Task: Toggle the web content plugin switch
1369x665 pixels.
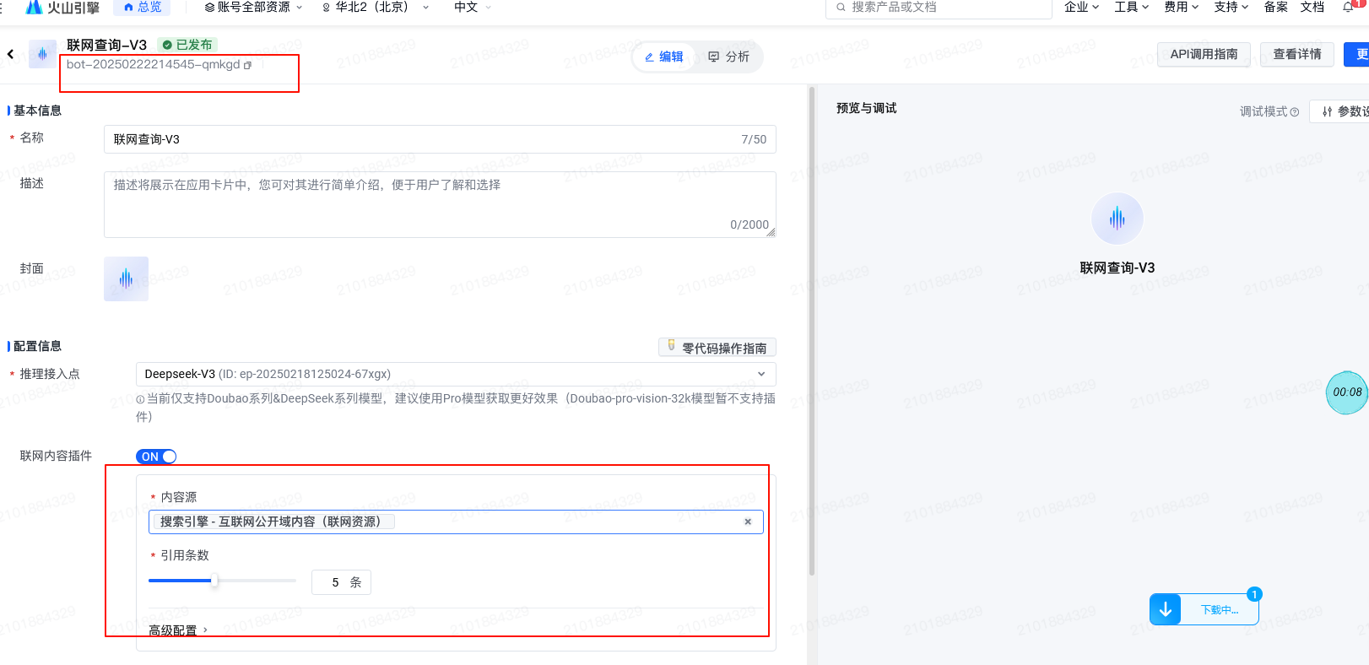Action: pyautogui.click(x=156, y=457)
